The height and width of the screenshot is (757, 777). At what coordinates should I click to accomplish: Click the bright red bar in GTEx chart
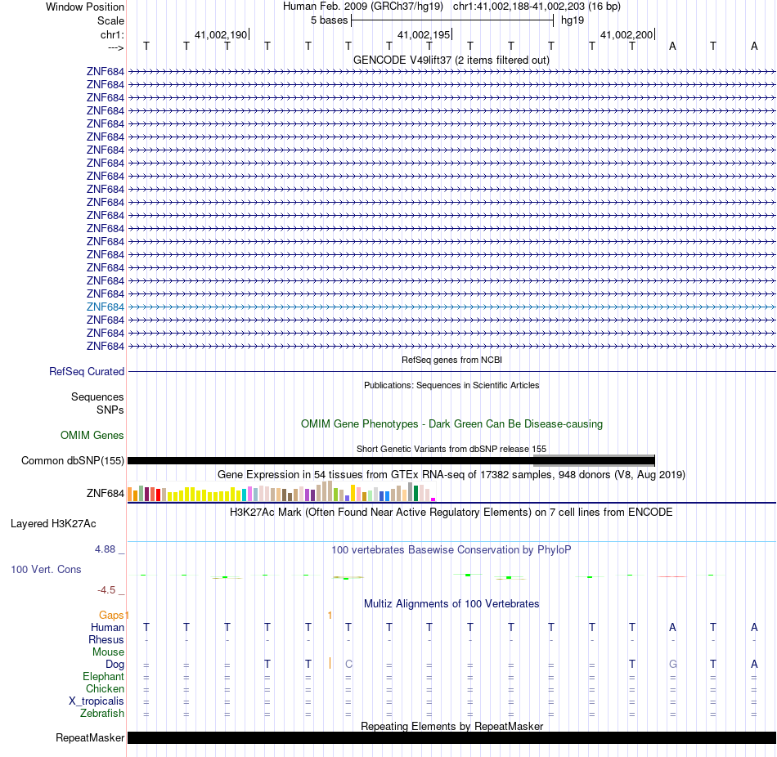tap(158, 495)
